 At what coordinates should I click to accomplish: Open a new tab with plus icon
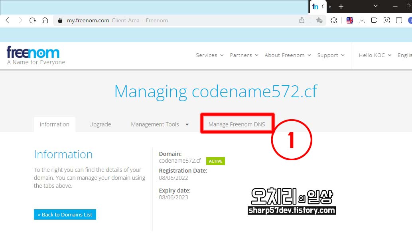click(x=341, y=7)
